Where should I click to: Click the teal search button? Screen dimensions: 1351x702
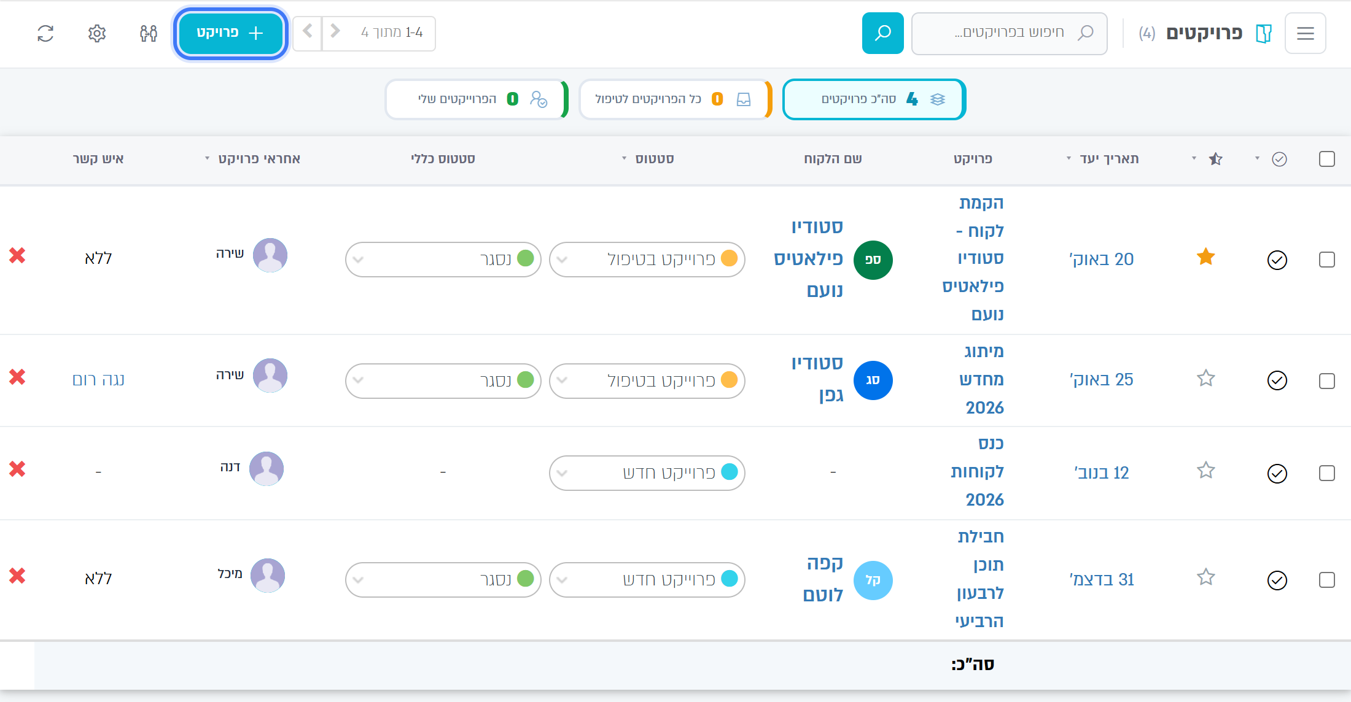[882, 33]
